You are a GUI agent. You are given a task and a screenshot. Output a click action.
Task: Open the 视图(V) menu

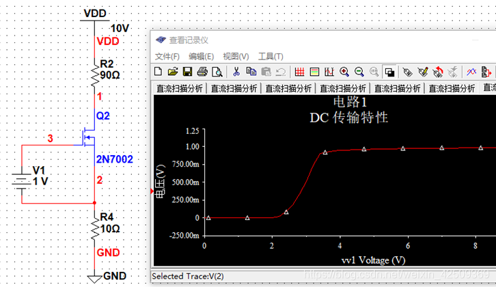click(236, 57)
